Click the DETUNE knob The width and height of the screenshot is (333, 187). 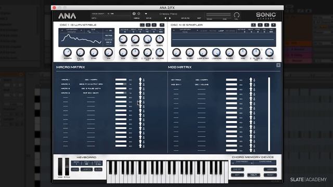pyautogui.click(x=135, y=39)
